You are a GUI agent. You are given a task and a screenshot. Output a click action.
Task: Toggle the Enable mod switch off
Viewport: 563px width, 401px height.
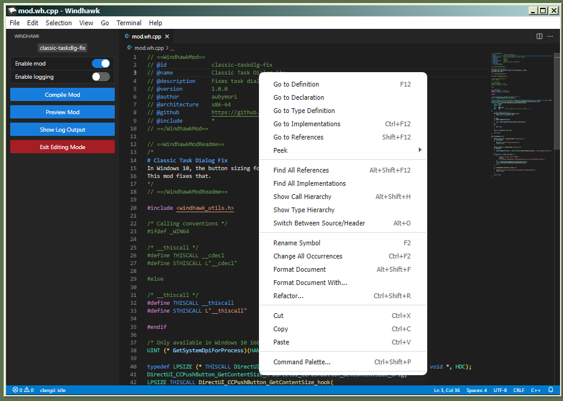coord(102,63)
